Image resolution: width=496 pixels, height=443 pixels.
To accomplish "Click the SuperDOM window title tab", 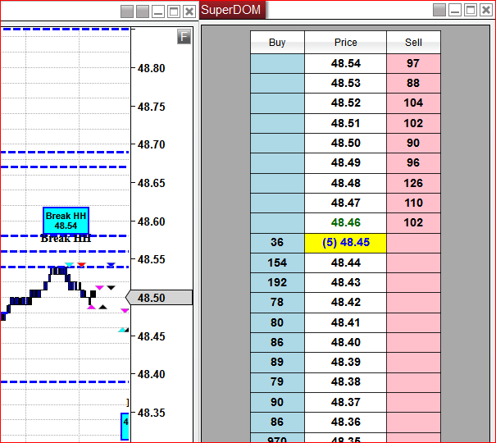I will (x=232, y=10).
